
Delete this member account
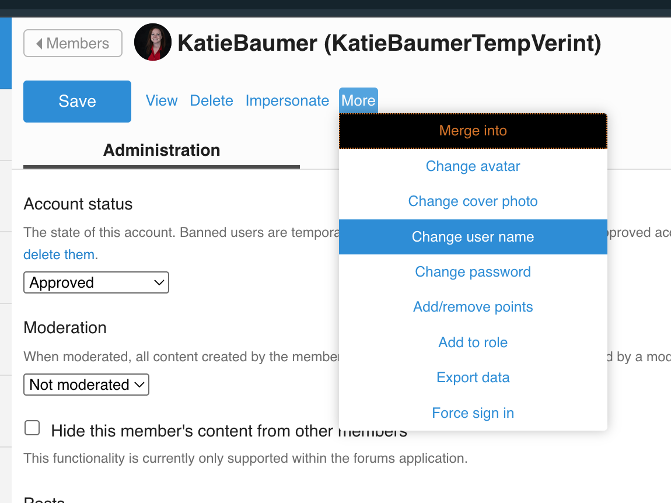point(211,101)
